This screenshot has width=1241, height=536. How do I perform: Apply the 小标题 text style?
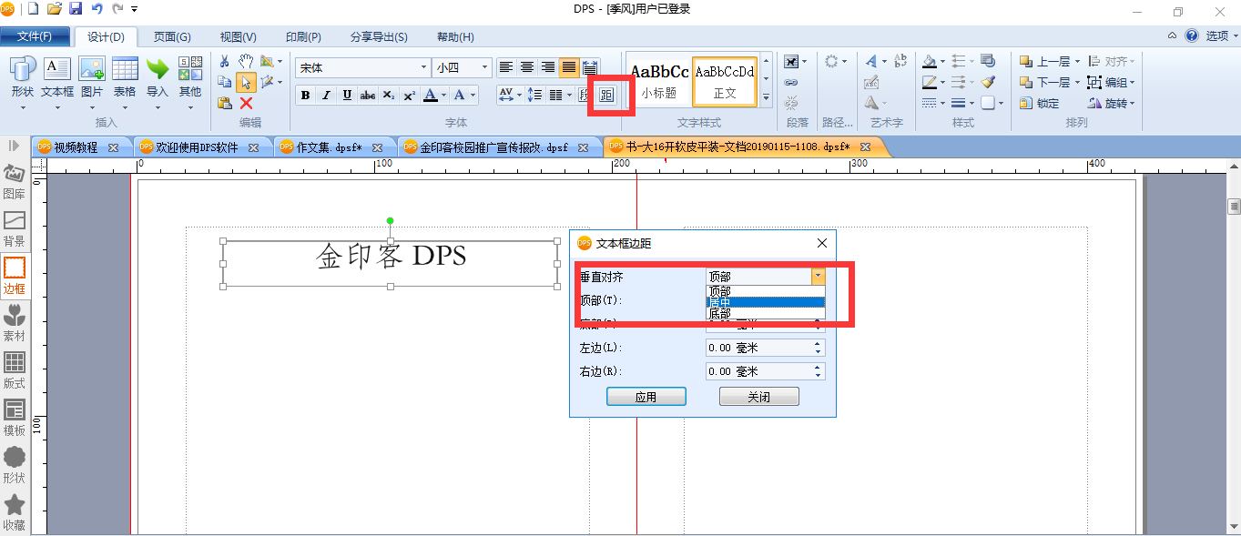(659, 80)
